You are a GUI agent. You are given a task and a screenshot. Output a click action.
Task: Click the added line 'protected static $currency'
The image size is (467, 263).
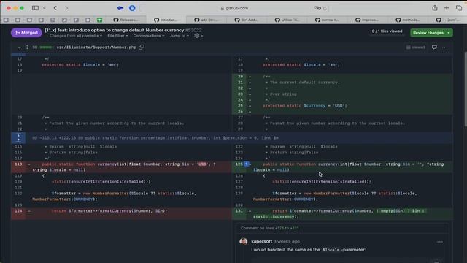[x=305, y=105]
